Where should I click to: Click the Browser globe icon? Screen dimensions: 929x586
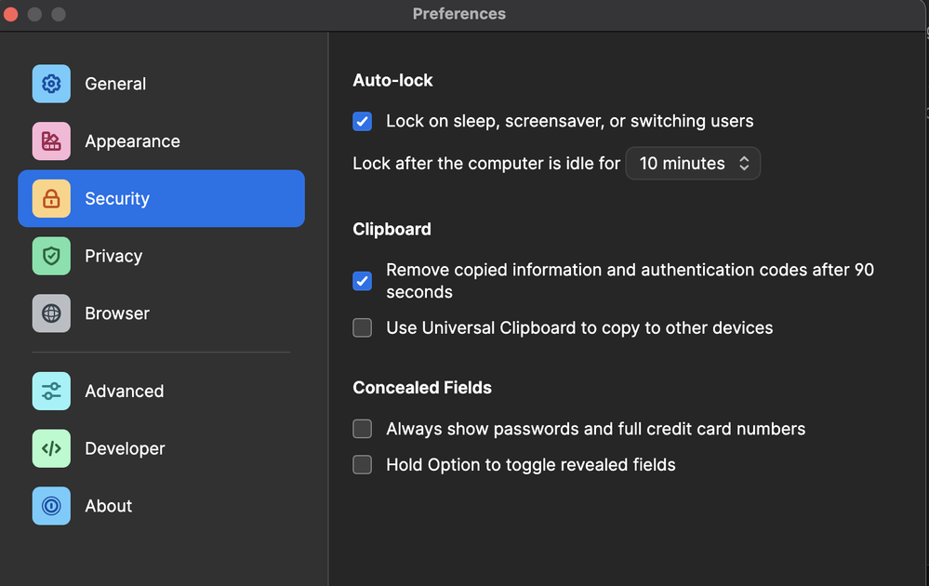tap(51, 313)
